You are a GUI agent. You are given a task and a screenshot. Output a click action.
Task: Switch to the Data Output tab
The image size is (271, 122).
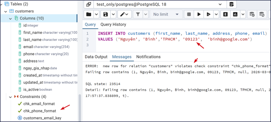(x=96, y=57)
